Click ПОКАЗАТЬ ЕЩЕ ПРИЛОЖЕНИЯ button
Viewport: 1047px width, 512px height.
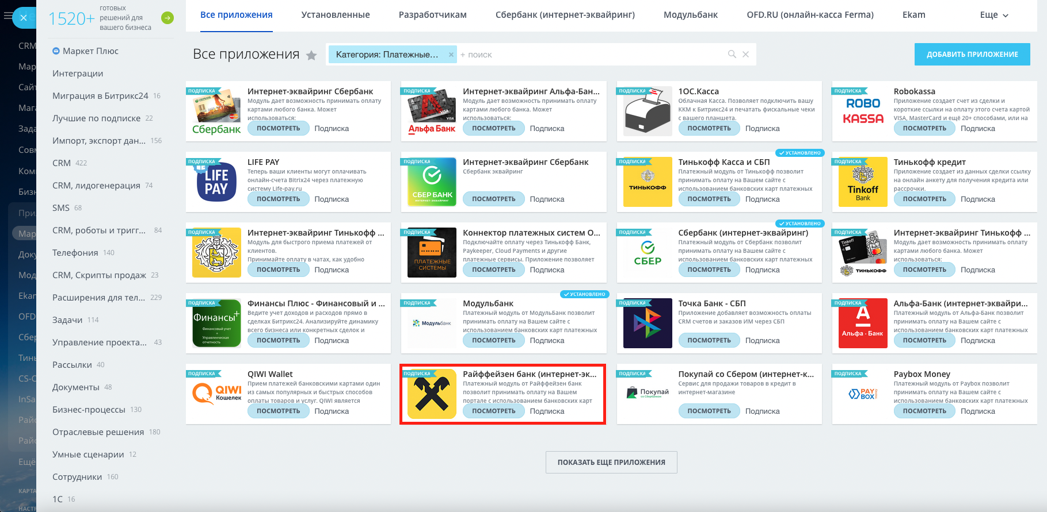611,462
